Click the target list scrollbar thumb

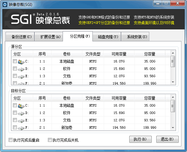pyautogui.click(x=173, y=106)
